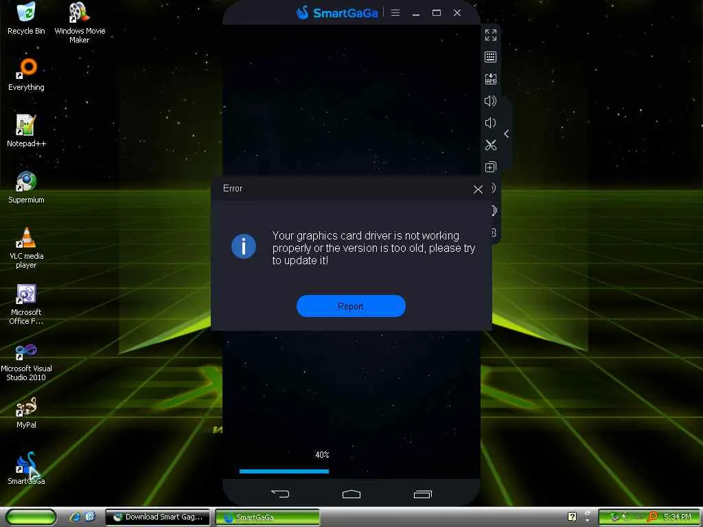Open the SmartGaGa hamburger menu
The image size is (703, 527).
(395, 12)
